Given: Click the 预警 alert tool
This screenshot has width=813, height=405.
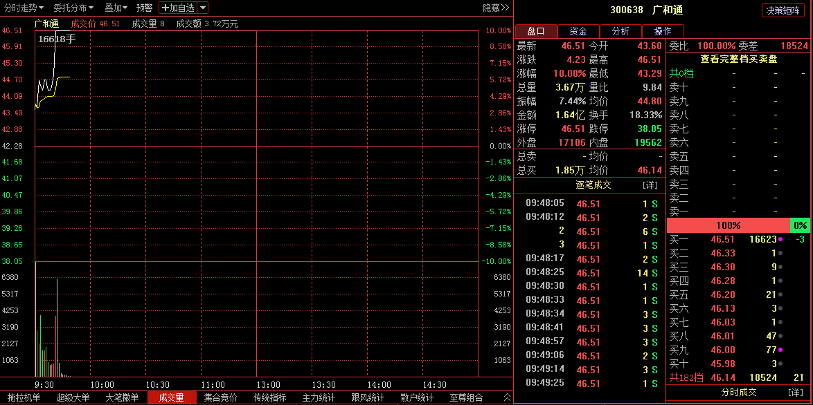Looking at the screenshot, I should [145, 8].
